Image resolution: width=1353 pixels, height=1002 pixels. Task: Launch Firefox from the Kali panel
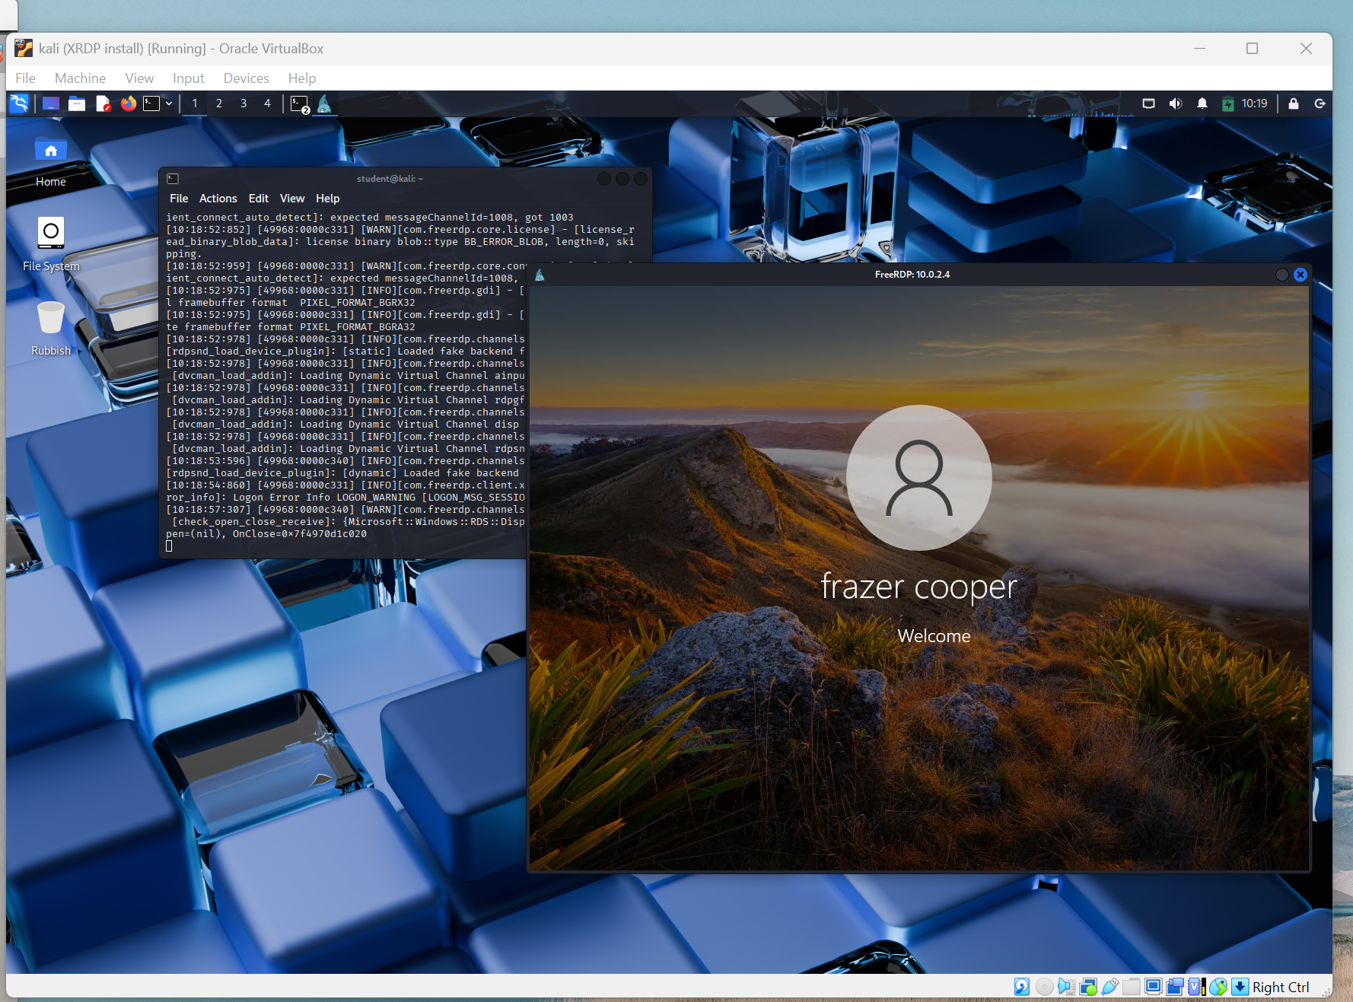(129, 103)
